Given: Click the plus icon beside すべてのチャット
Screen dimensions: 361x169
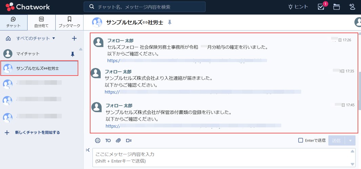Looking at the screenshot, I should point(74,38).
